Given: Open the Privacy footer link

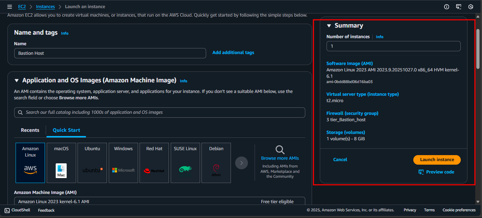Looking at the screenshot, I should tap(410, 210).
